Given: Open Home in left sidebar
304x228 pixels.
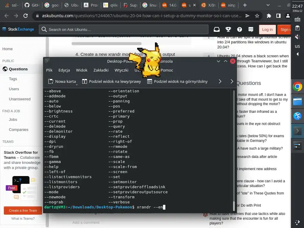Looking at the screenshot, I should [7, 49].
